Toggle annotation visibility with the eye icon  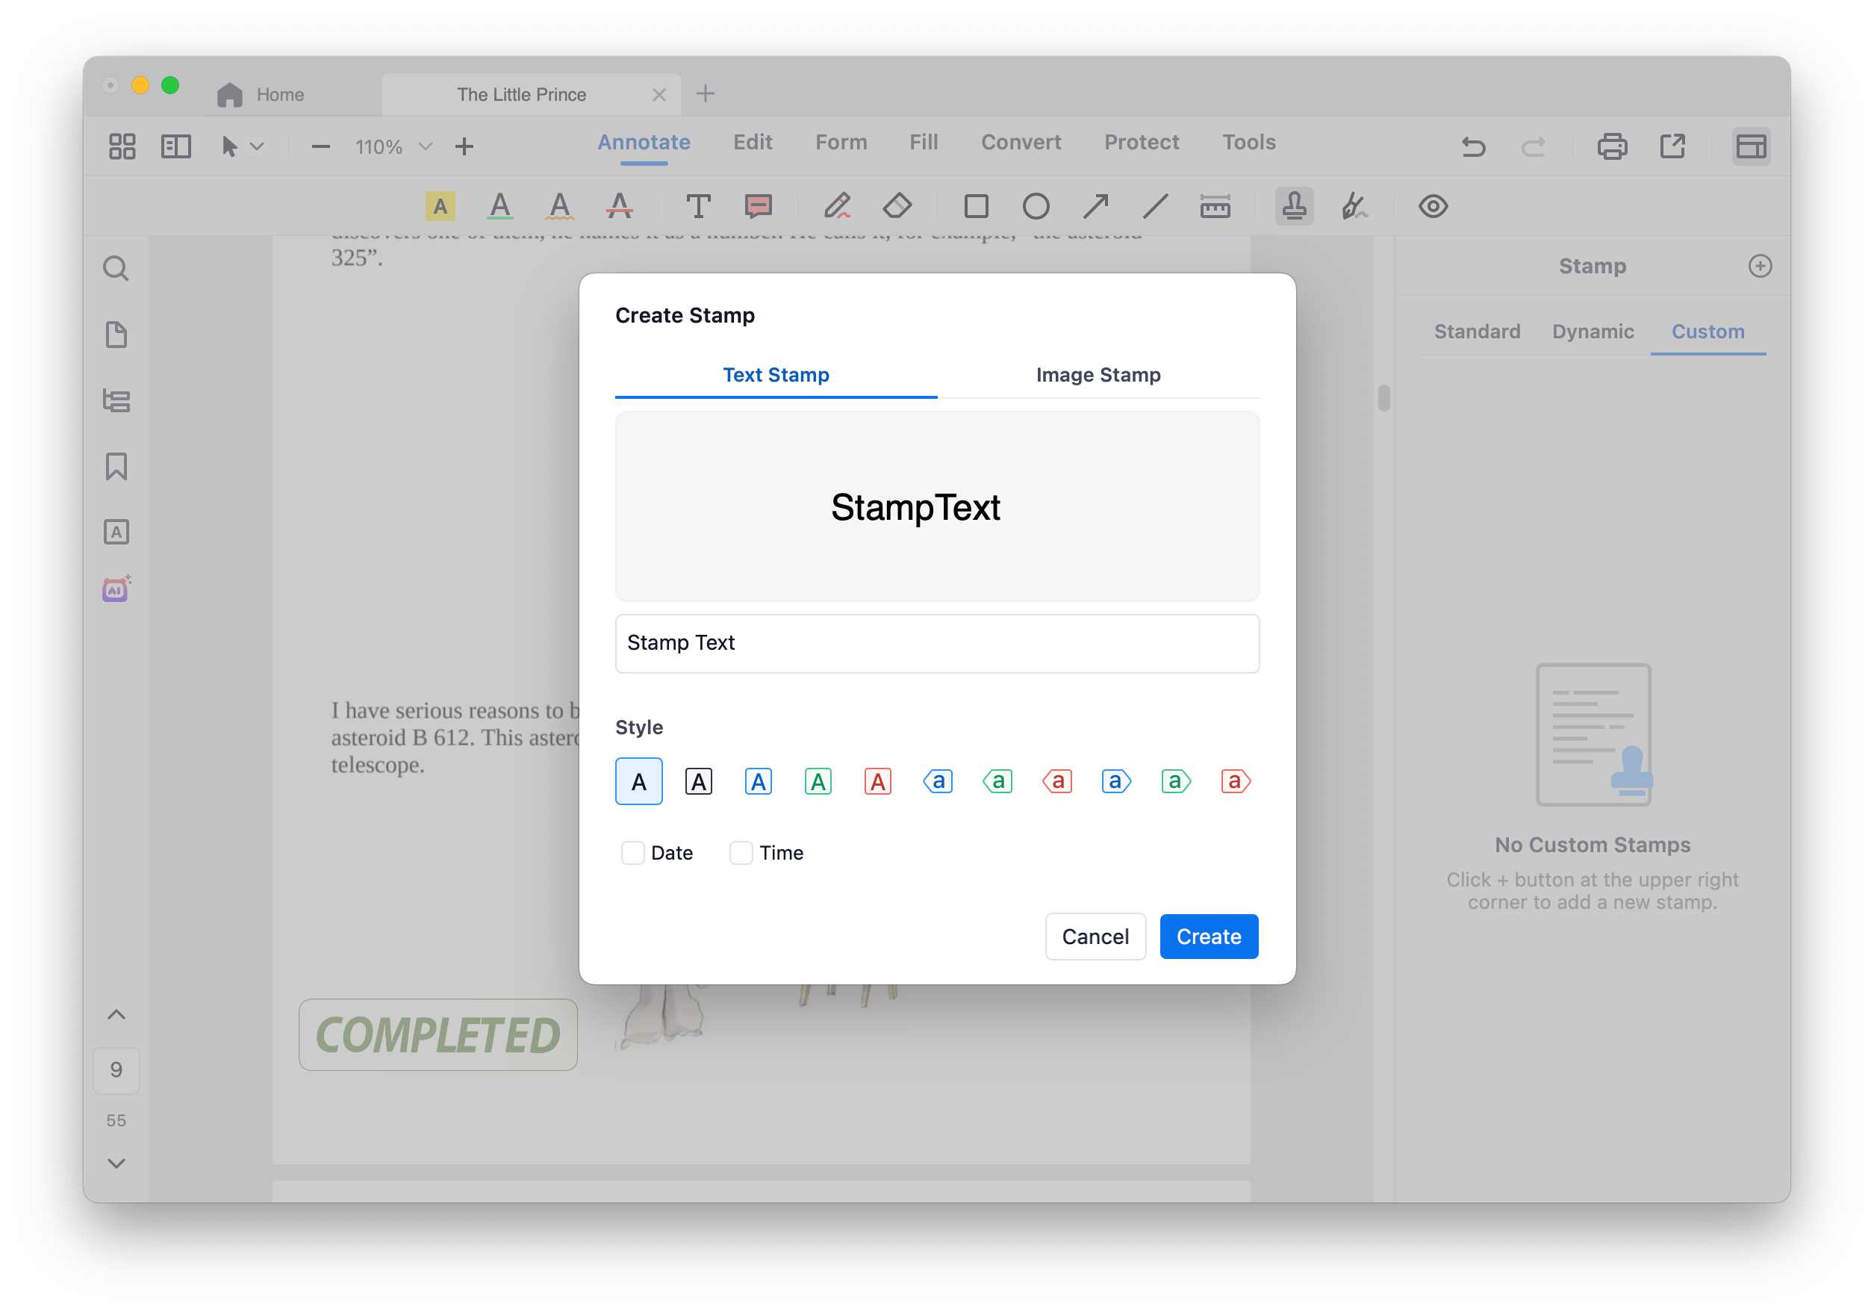tap(1433, 206)
